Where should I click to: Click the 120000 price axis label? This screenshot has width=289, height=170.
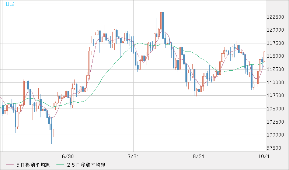(x=275, y=30)
